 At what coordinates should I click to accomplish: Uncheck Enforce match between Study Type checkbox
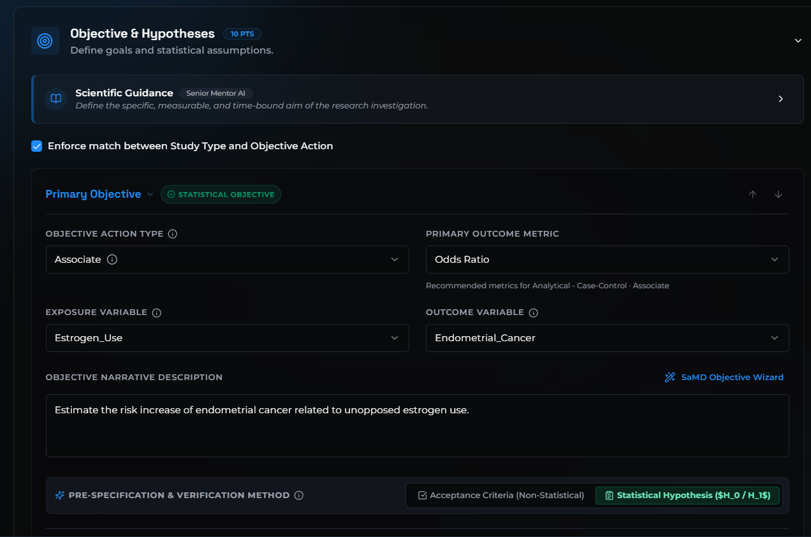pyautogui.click(x=37, y=146)
